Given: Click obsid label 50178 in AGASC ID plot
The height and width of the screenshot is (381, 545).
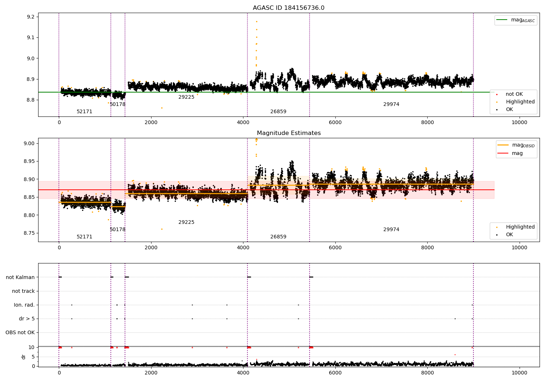Looking at the screenshot, I should tap(117, 104).
